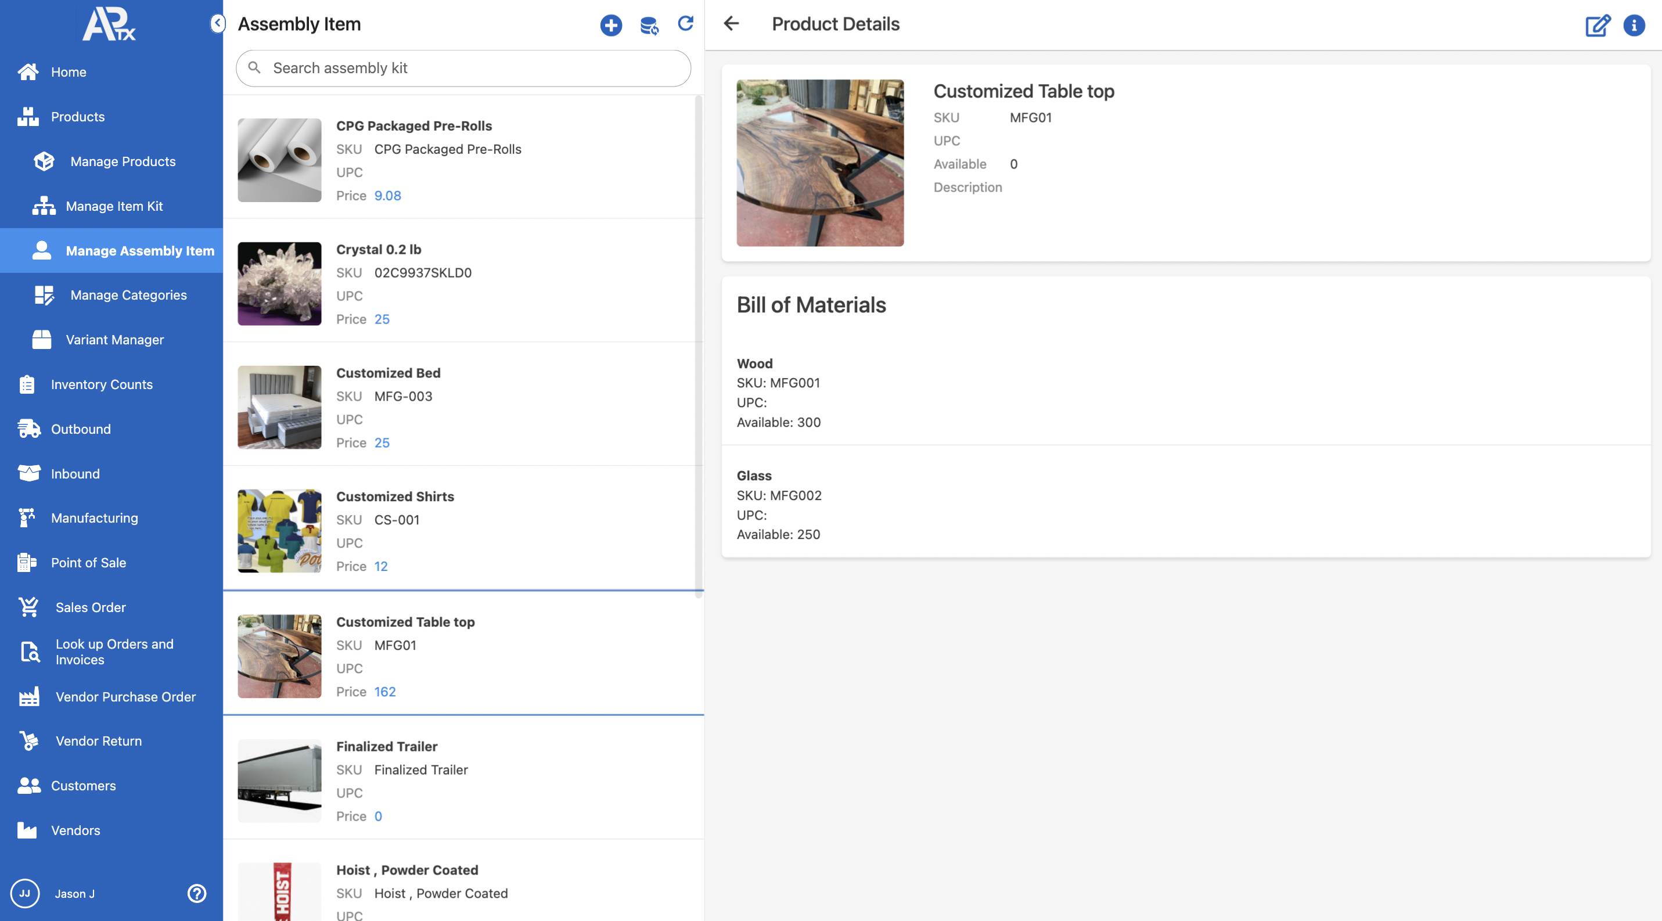Viewport: 1662px width, 921px height.
Task: Expand the Products menu section
Action: (77, 117)
